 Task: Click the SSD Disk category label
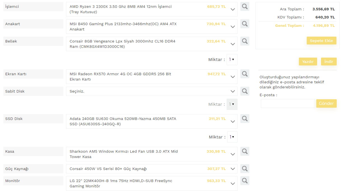[33, 119]
